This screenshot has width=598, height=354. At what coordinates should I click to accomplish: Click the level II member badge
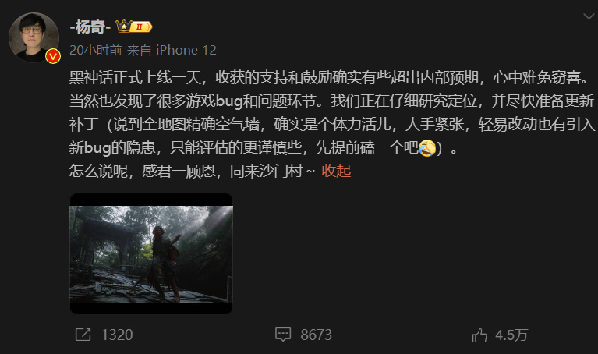pyautogui.click(x=140, y=27)
